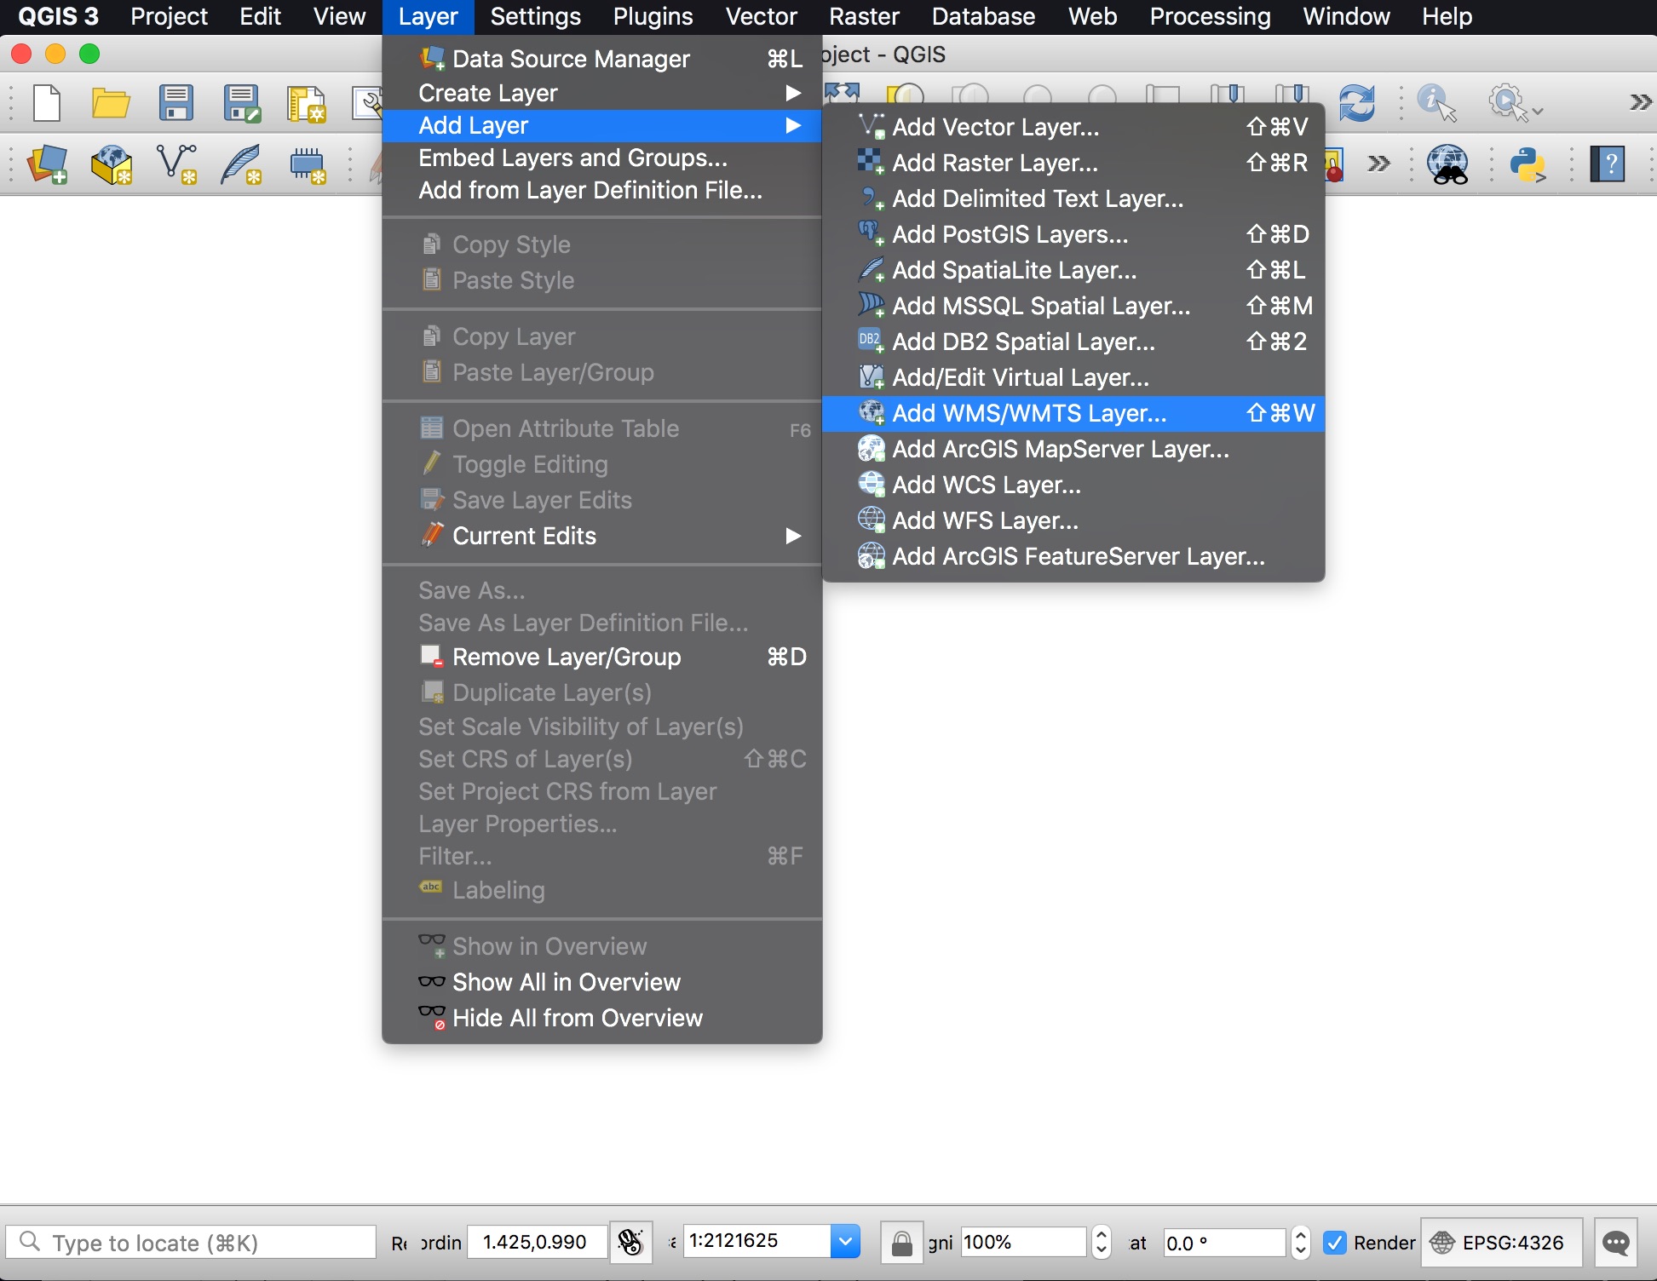Screen dimensions: 1657x1281
Task: Choose Add Vector Layer menu entry
Action: [1073, 127]
